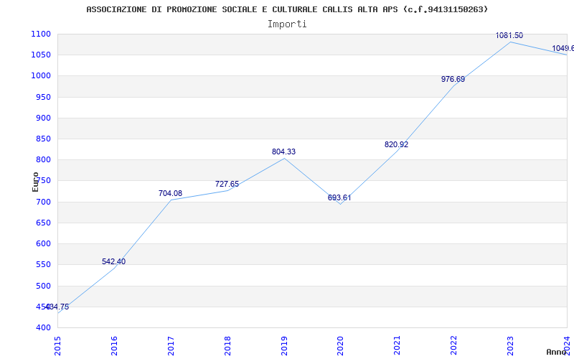Click the year 2019 axis label

[284, 346]
